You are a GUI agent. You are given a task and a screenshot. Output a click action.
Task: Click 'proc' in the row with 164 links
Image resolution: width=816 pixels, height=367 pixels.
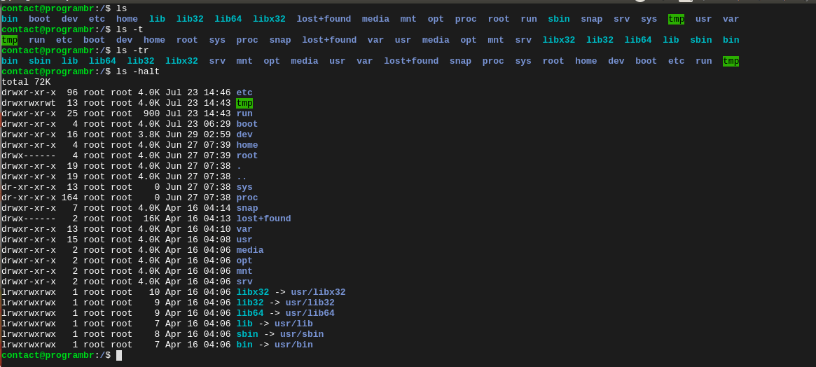coord(247,198)
